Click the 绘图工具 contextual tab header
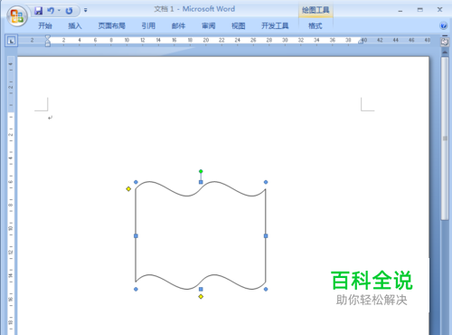Screen dimensions: 452x335 pos(315,10)
